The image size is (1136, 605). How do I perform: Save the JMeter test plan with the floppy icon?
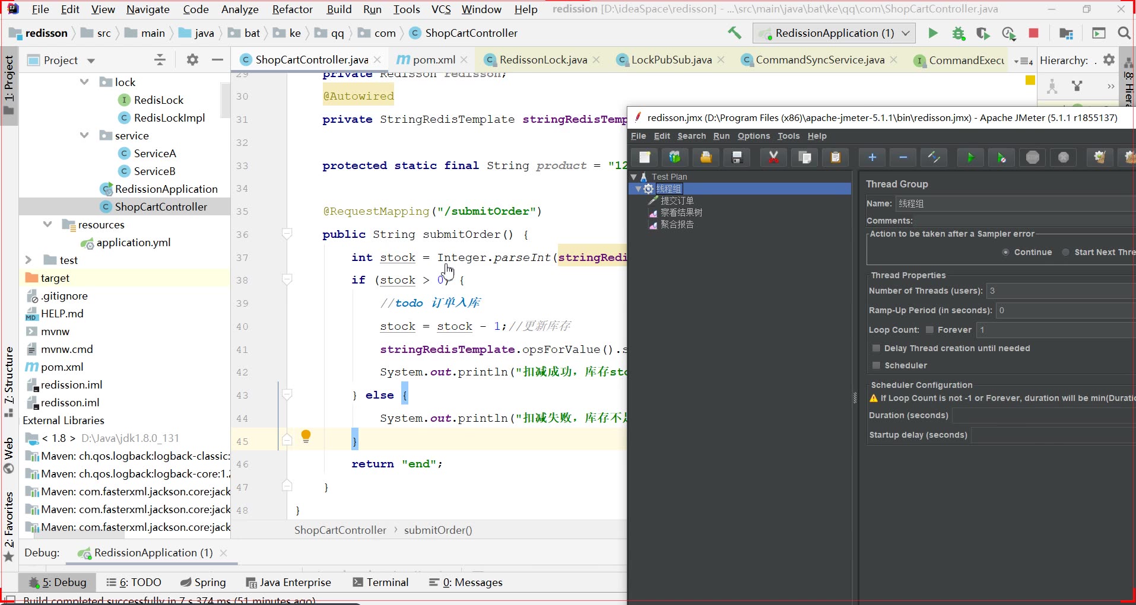737,157
